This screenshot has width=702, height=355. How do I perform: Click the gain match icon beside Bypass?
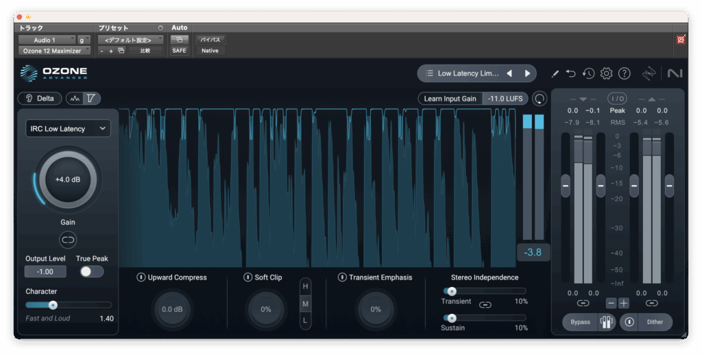coord(606,322)
